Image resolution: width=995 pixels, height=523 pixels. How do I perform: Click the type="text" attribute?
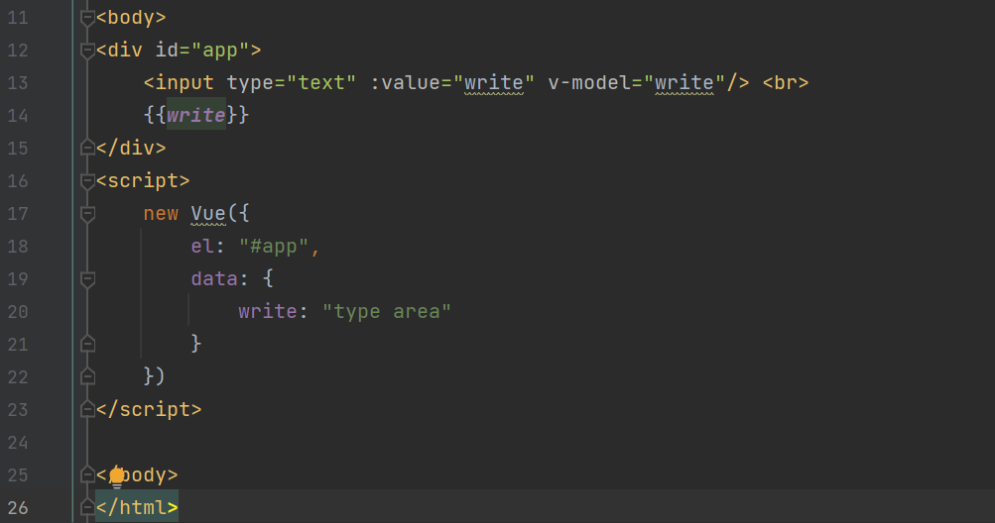coord(292,83)
